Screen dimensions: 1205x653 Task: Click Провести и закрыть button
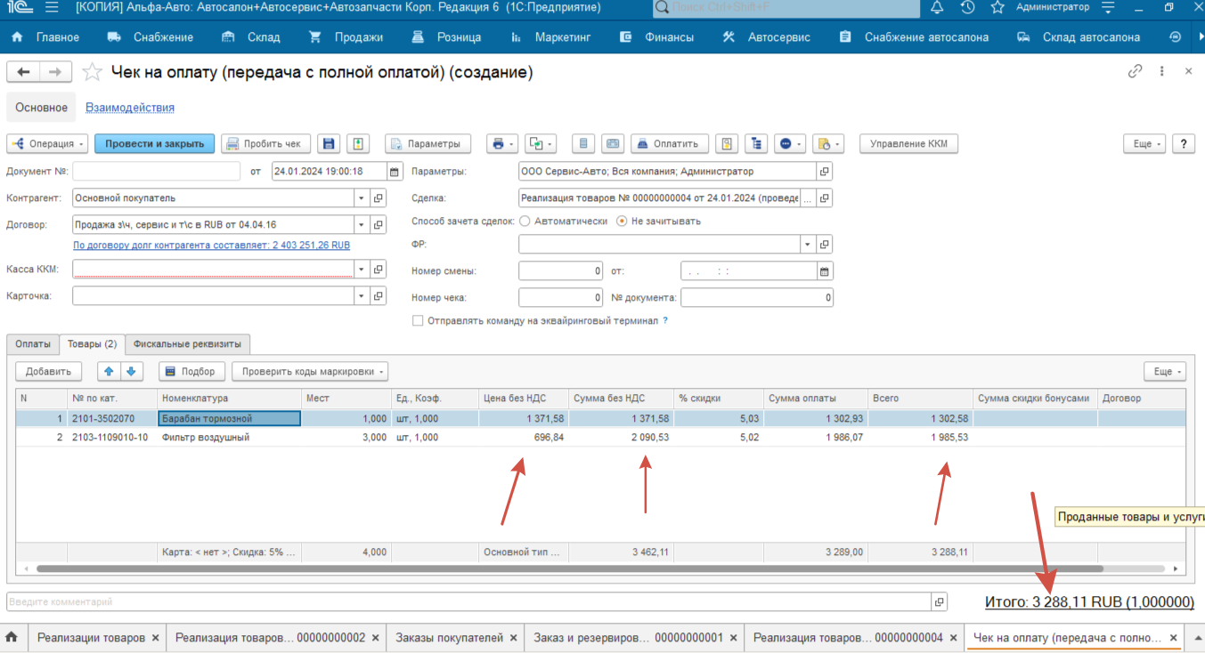click(155, 143)
